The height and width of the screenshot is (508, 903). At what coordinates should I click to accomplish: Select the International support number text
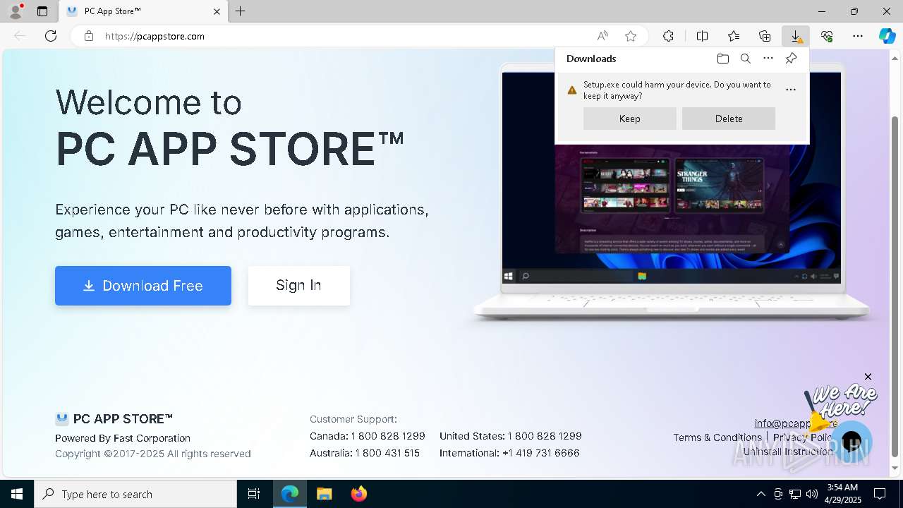[x=509, y=453]
